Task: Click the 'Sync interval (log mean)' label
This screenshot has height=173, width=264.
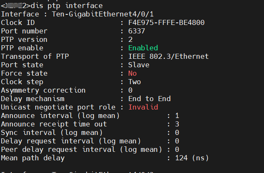Action: (52, 132)
